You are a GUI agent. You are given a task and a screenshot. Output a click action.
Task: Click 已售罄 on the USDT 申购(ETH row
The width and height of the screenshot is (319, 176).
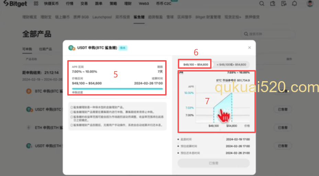point(283,146)
